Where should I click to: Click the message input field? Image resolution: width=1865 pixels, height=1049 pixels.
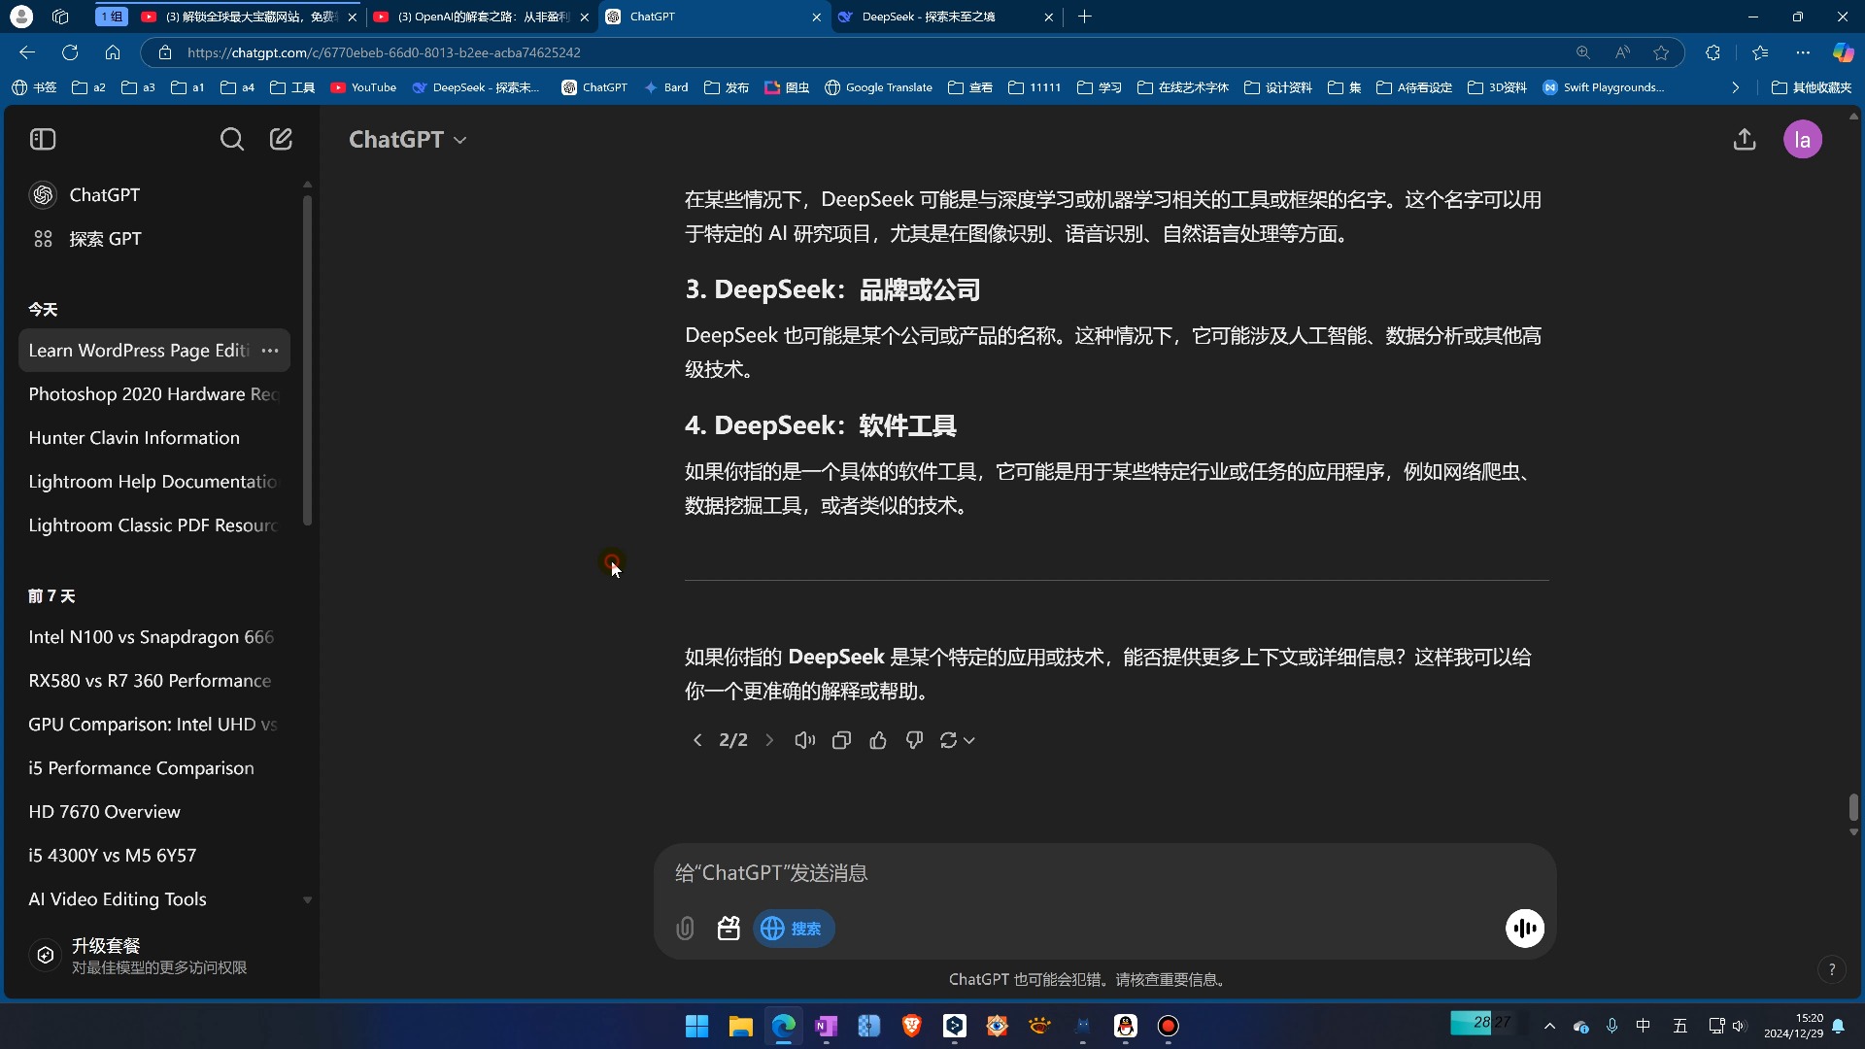(x=1105, y=873)
